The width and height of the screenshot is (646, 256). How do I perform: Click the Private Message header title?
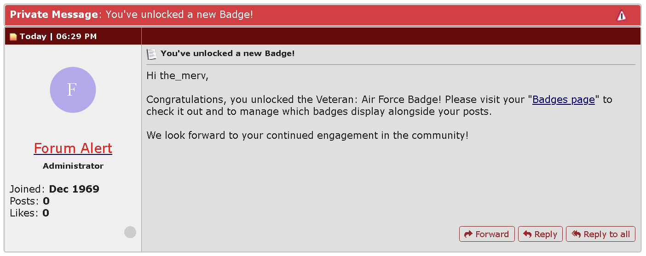132,15
